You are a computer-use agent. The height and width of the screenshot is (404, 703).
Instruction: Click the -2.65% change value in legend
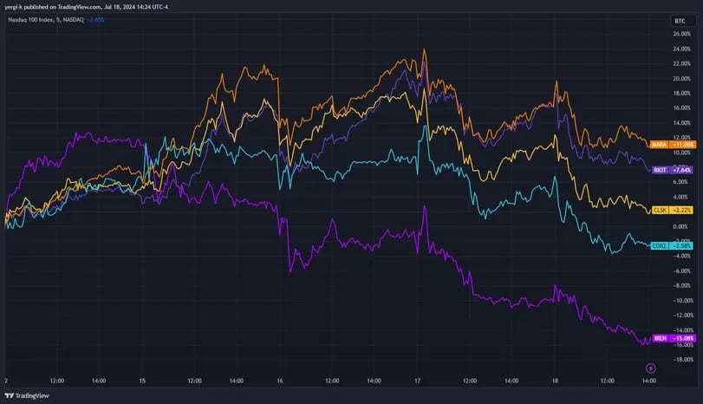click(95, 20)
